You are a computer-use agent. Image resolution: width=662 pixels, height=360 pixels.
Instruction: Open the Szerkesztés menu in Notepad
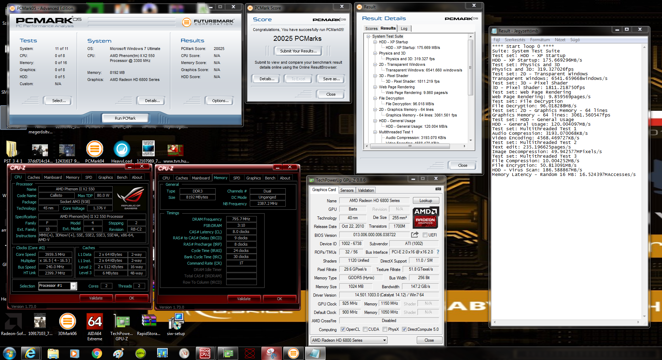point(515,40)
